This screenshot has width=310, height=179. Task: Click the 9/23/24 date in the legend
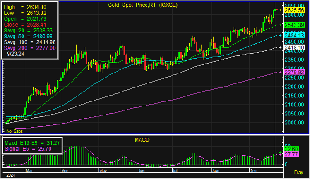click(16, 54)
